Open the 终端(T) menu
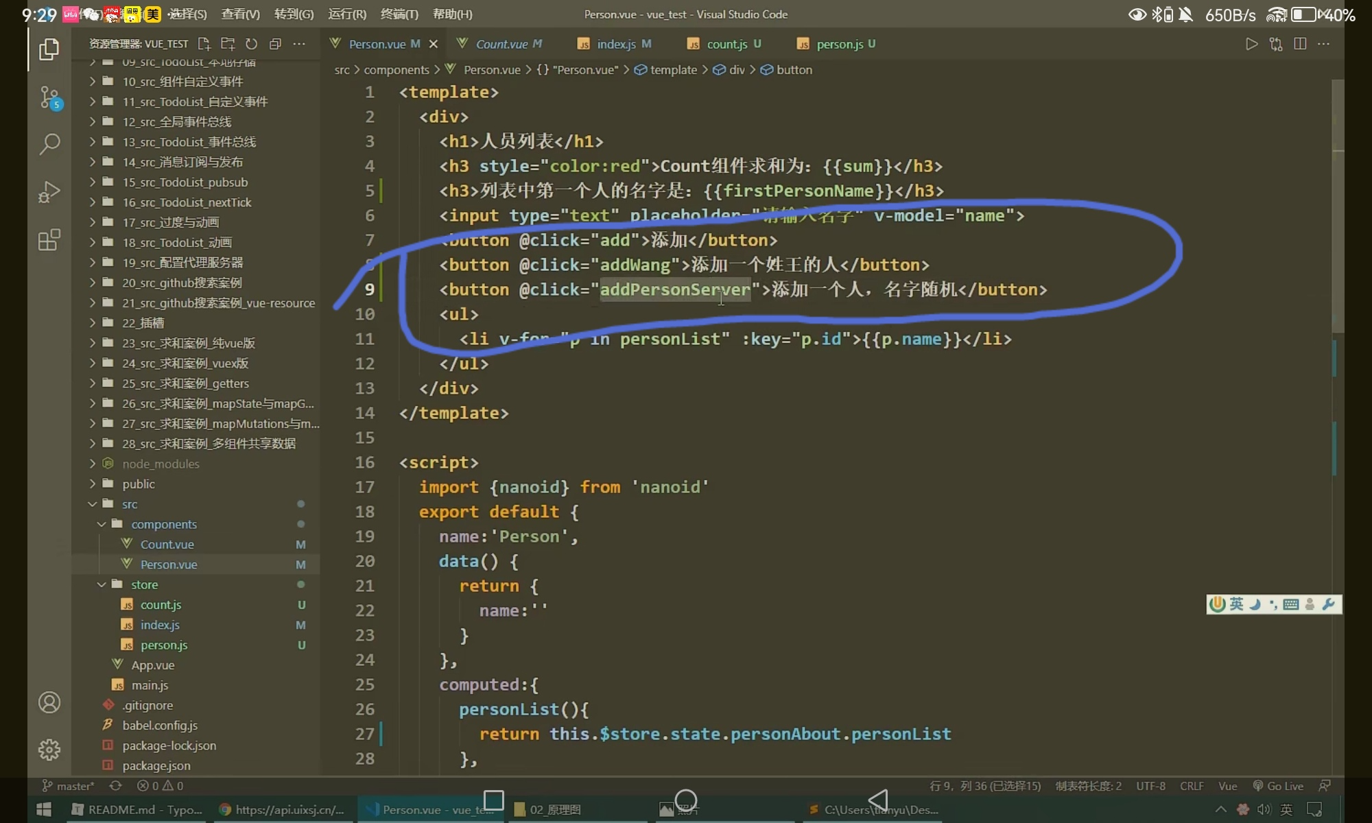Viewport: 1372px width, 823px height. (x=399, y=14)
